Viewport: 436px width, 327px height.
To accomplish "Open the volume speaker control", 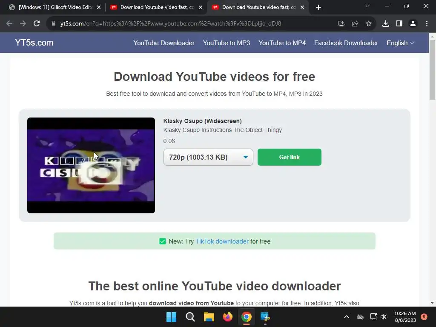I will pyautogui.click(x=384, y=317).
